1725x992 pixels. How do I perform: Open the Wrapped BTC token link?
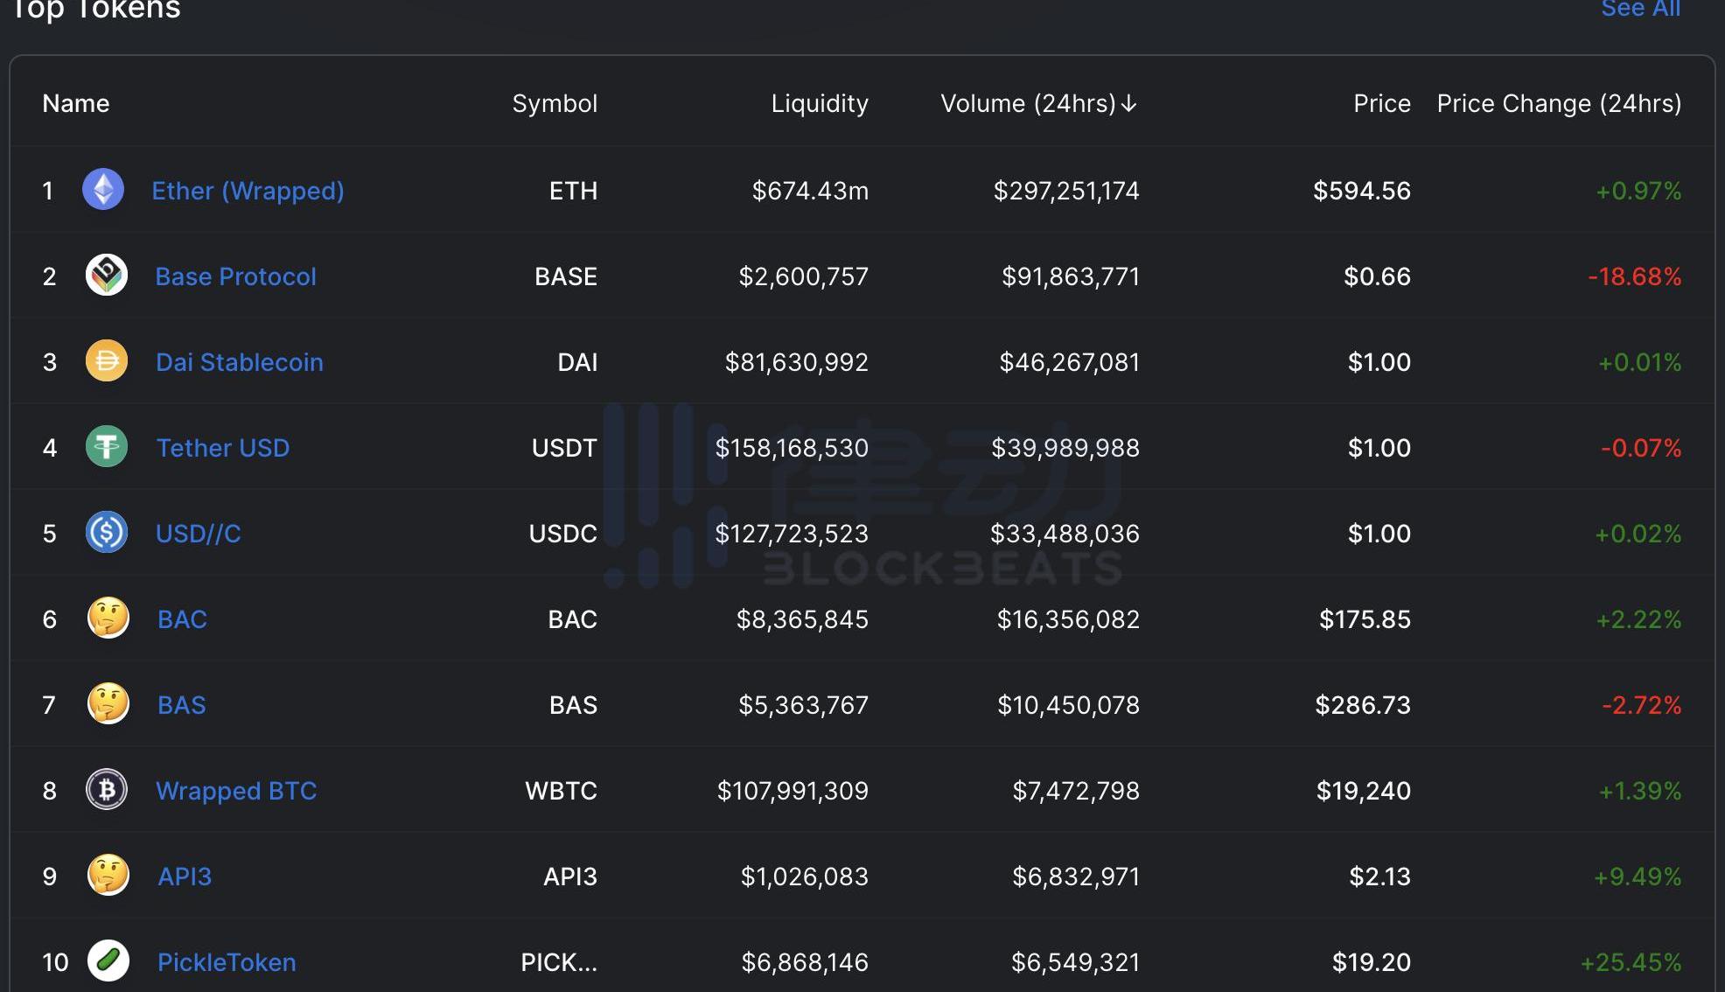point(236,791)
